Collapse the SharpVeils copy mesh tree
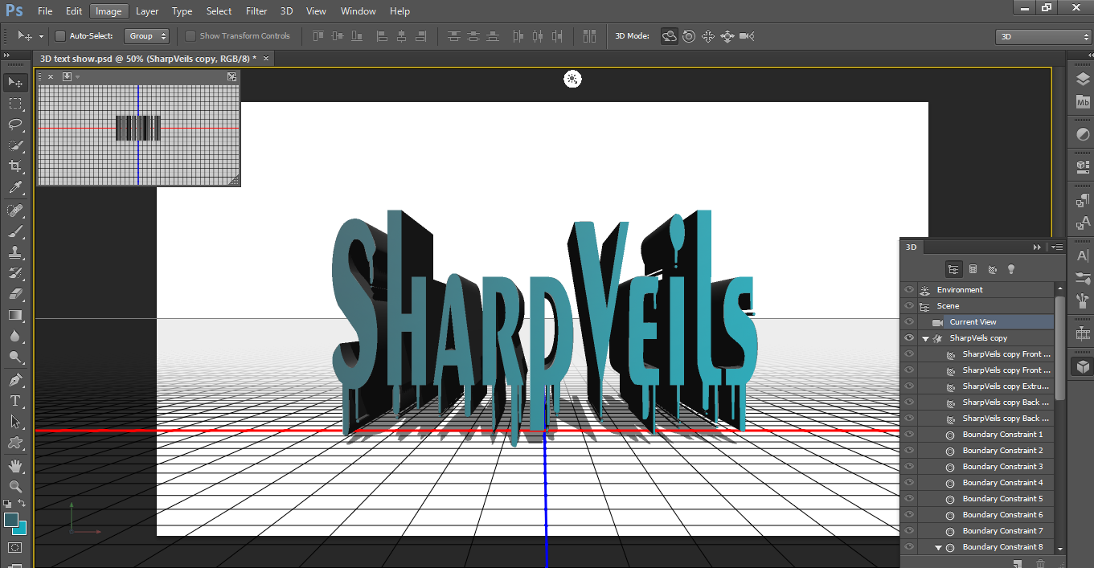Screen dimensions: 1094x568 pos(926,338)
